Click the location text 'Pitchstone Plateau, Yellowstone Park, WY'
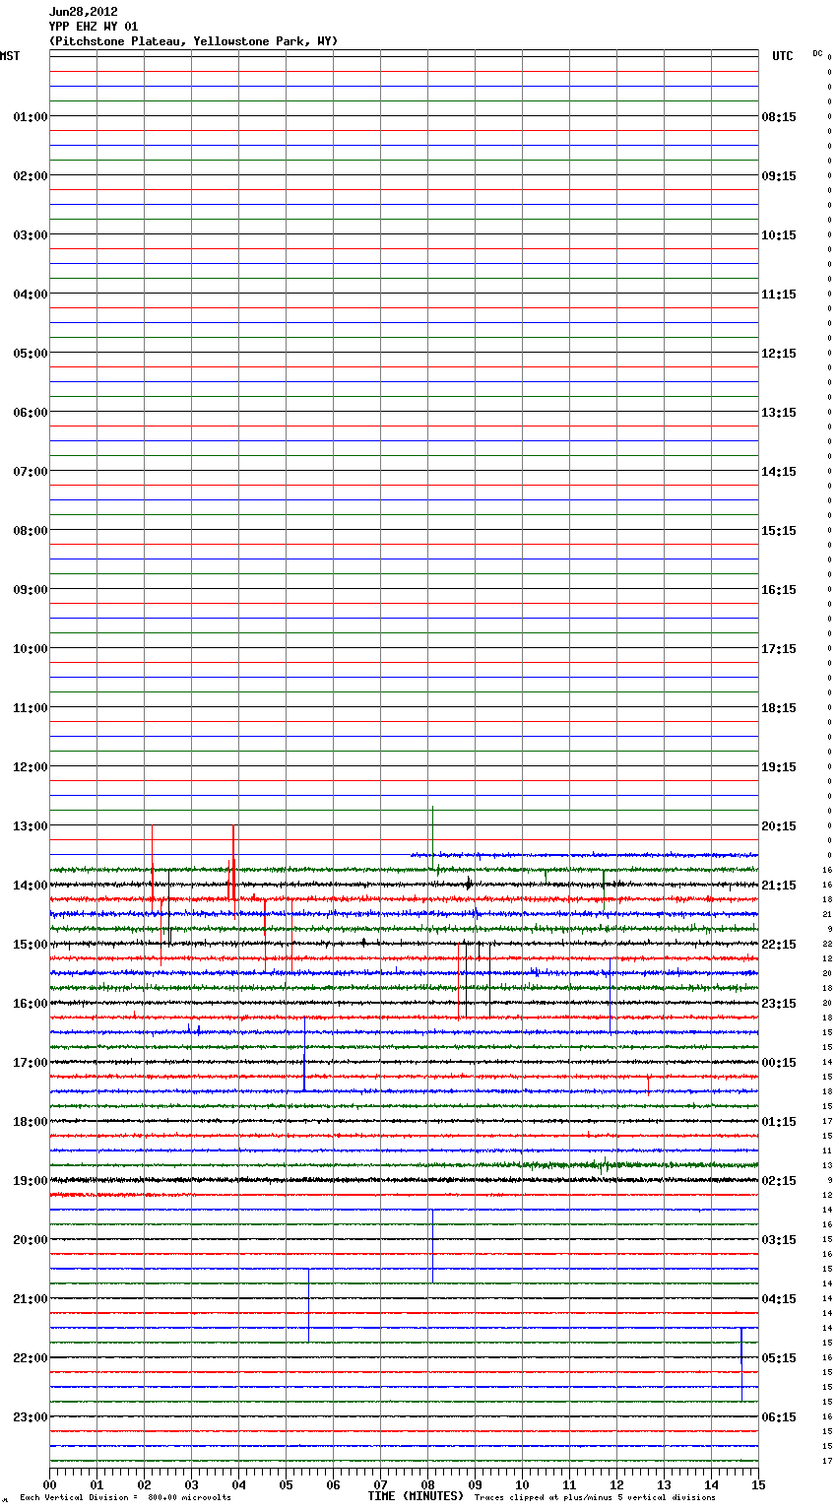837x1511 pixels. pyautogui.click(x=193, y=41)
